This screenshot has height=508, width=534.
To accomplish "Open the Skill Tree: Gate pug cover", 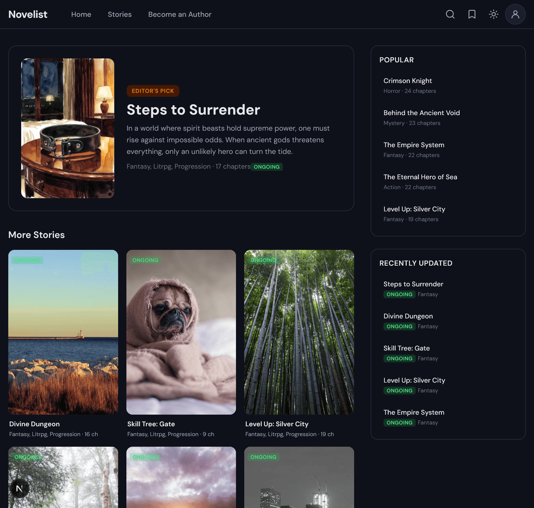I will coord(181,332).
